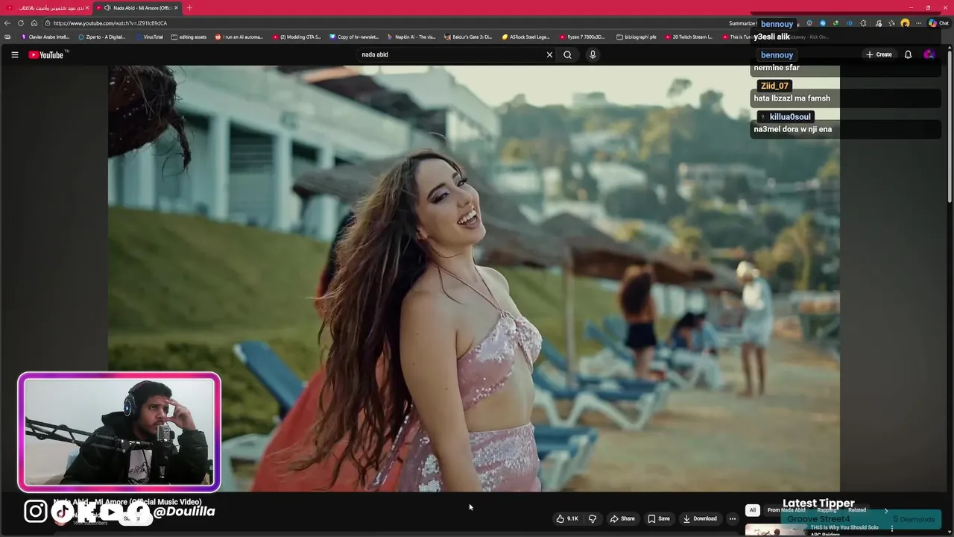Mute the tab via its speaker icon
The image size is (954, 537).
coord(108,7)
